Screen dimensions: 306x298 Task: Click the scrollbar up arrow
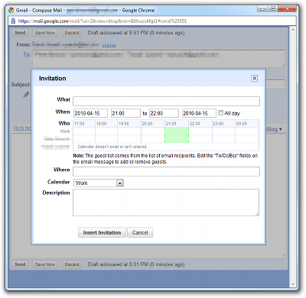click(293, 30)
